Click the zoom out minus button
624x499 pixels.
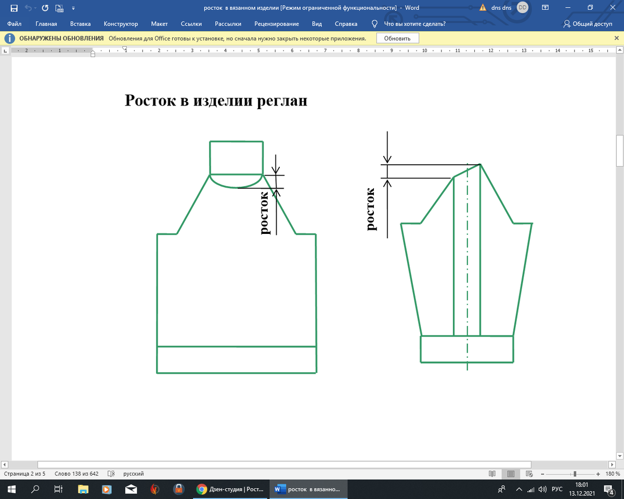[543, 474]
